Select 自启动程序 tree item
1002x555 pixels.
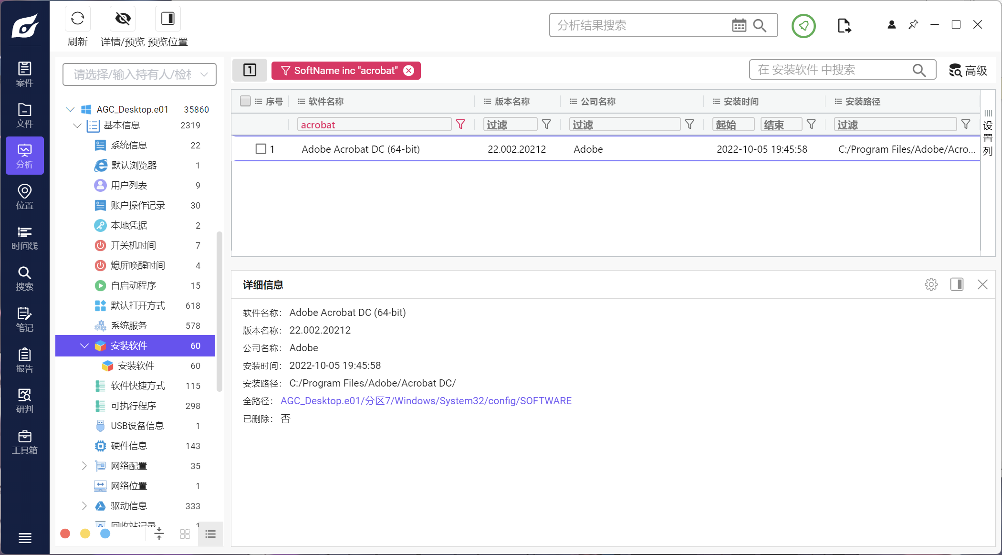tap(136, 285)
